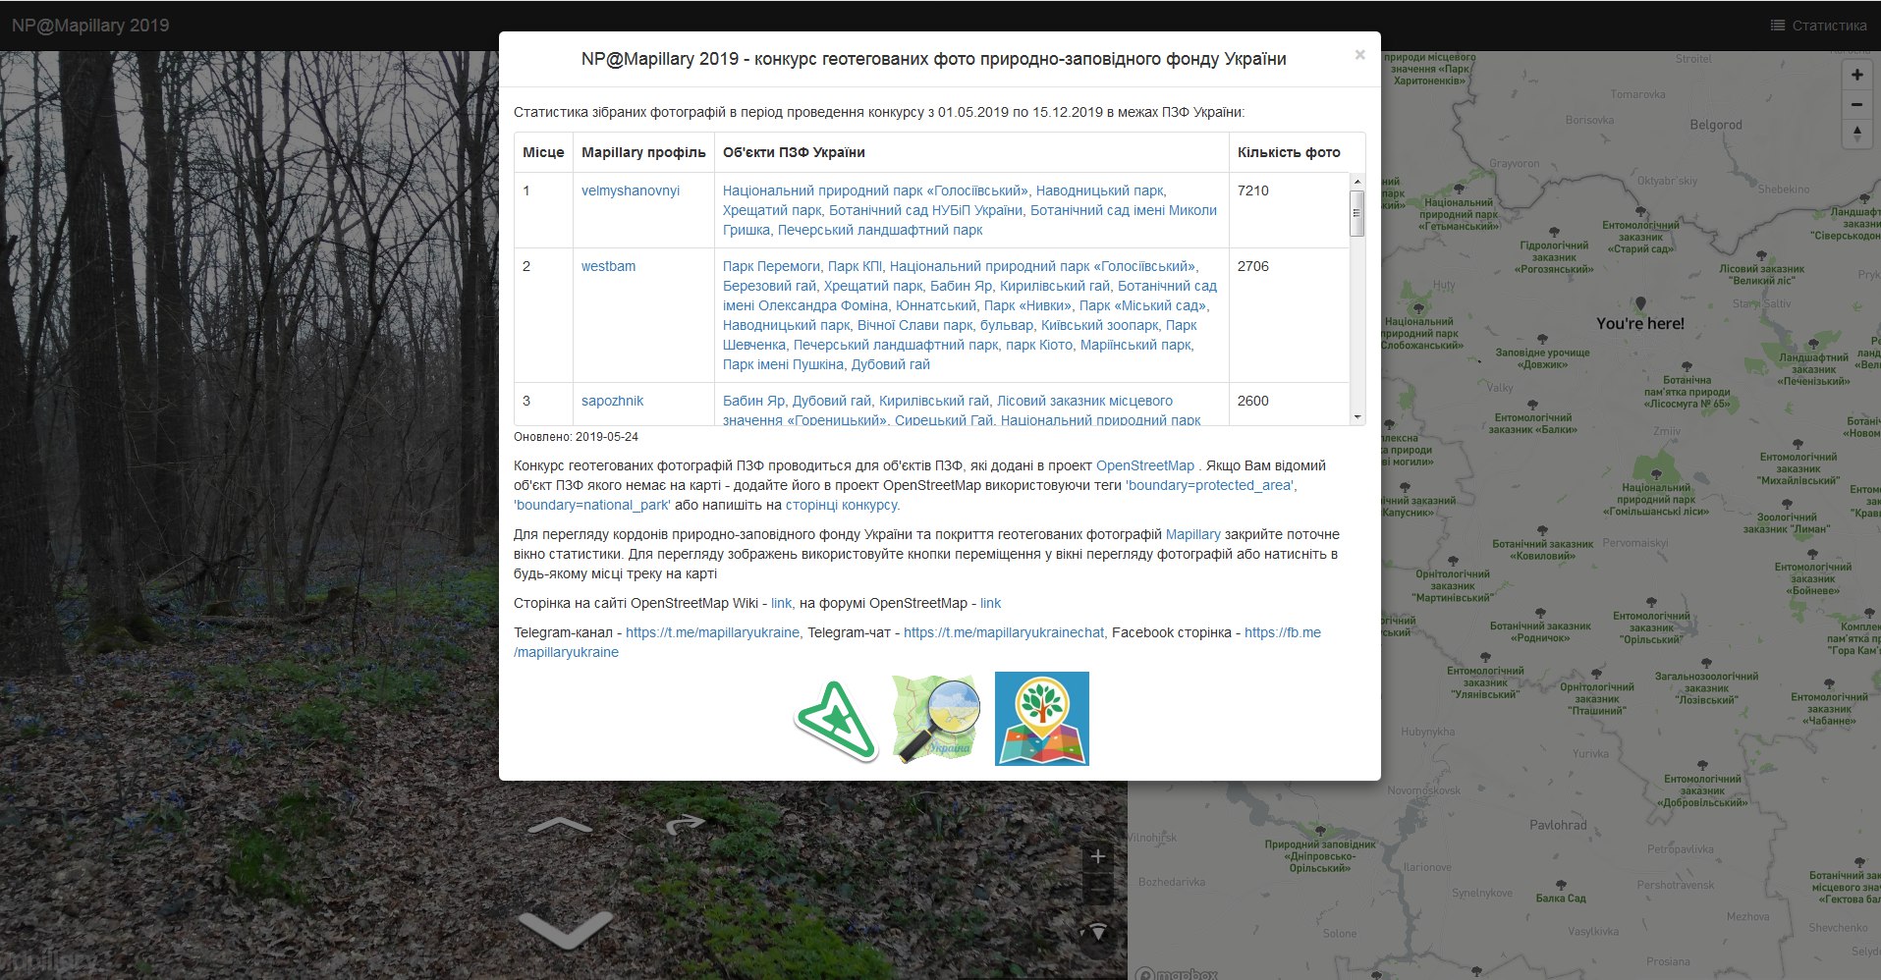The height and width of the screenshot is (980, 1881).
Task: Click the Балка Сад map marker
Action: click(1561, 885)
